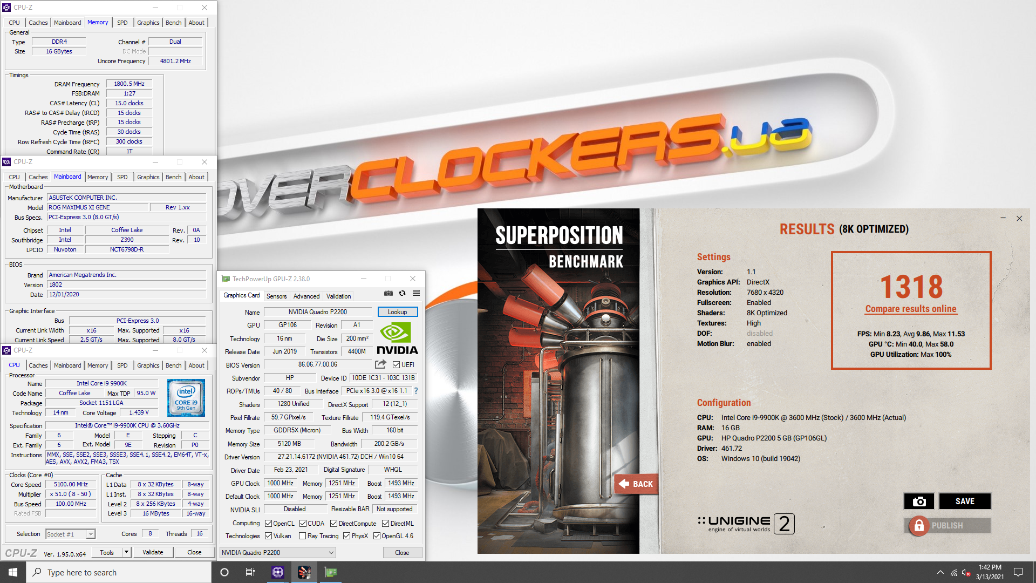Click the NVIDIA logo in GPU-Z

tap(397, 338)
